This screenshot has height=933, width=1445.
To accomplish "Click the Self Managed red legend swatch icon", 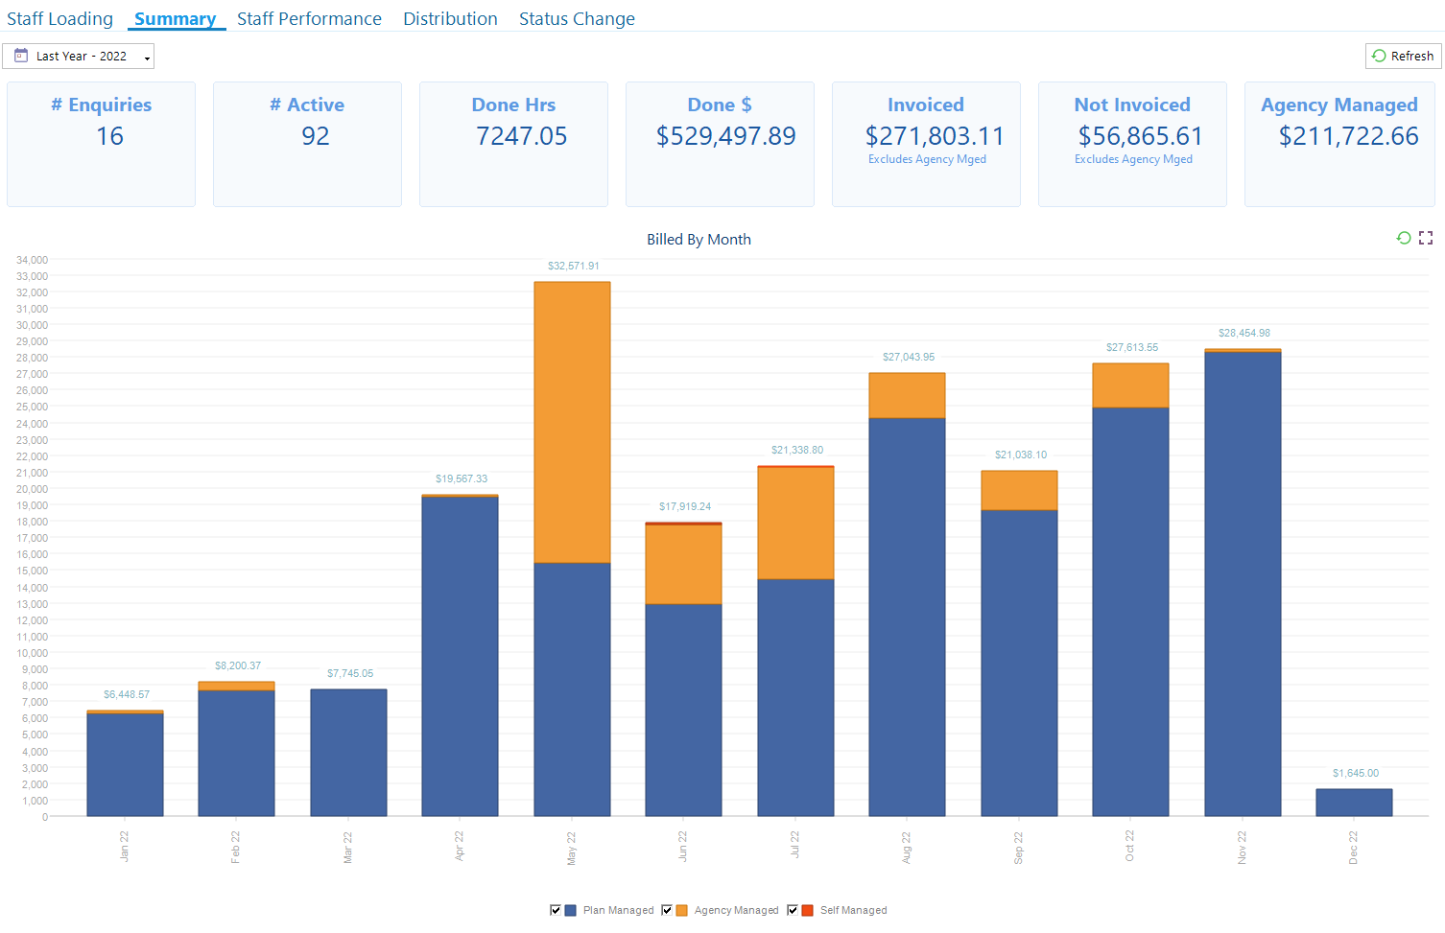I will [x=807, y=910].
